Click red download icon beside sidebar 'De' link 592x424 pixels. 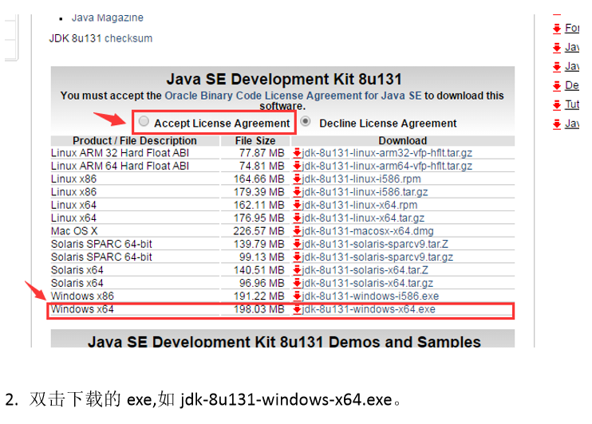tap(557, 86)
